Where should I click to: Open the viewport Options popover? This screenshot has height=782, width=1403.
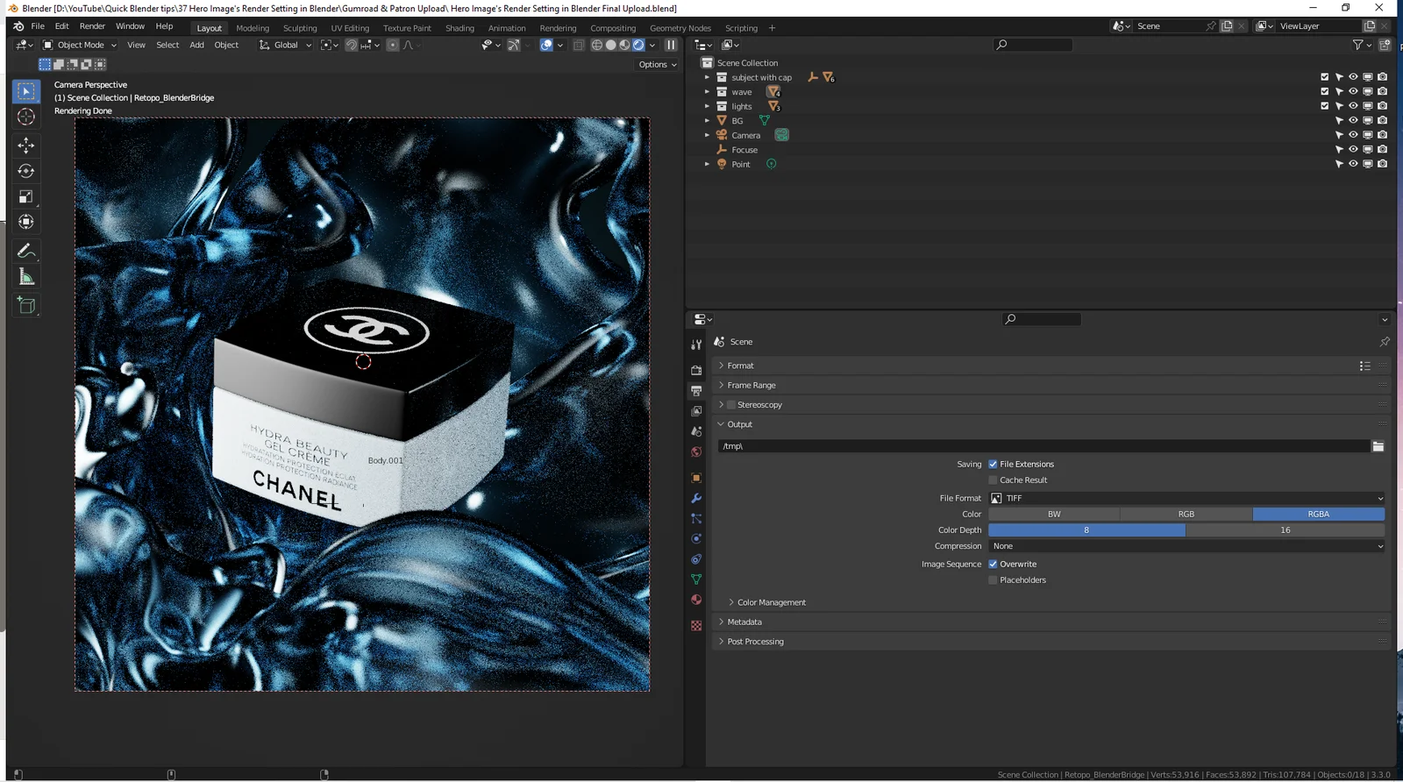(658, 65)
